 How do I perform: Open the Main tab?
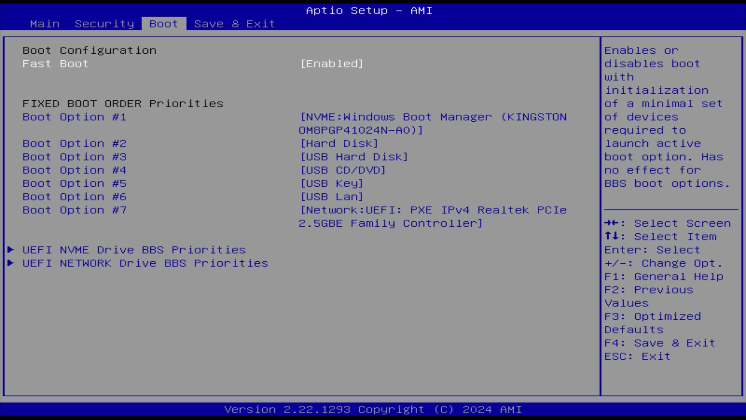[45, 24]
